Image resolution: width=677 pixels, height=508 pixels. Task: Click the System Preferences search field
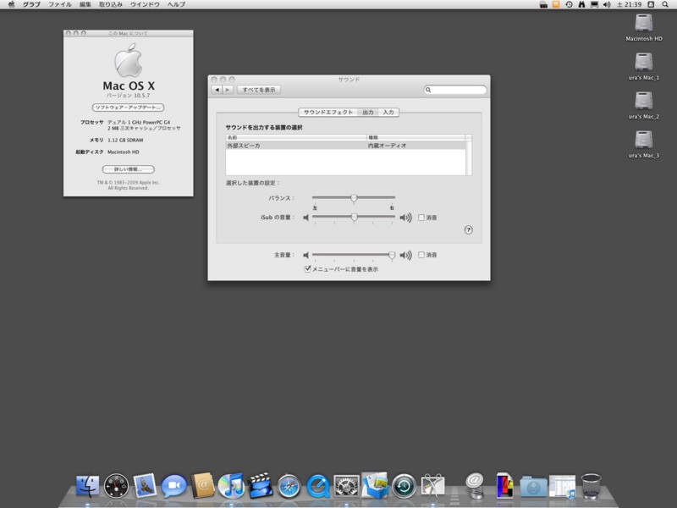[455, 90]
